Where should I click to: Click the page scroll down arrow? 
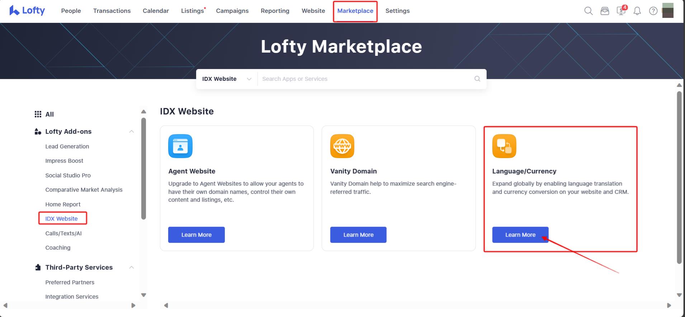tap(679, 295)
